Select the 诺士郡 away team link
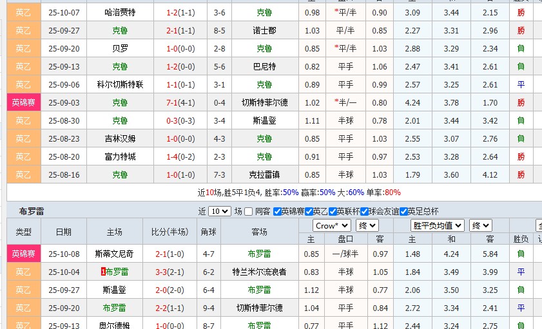This screenshot has width=542, height=329. [264, 30]
